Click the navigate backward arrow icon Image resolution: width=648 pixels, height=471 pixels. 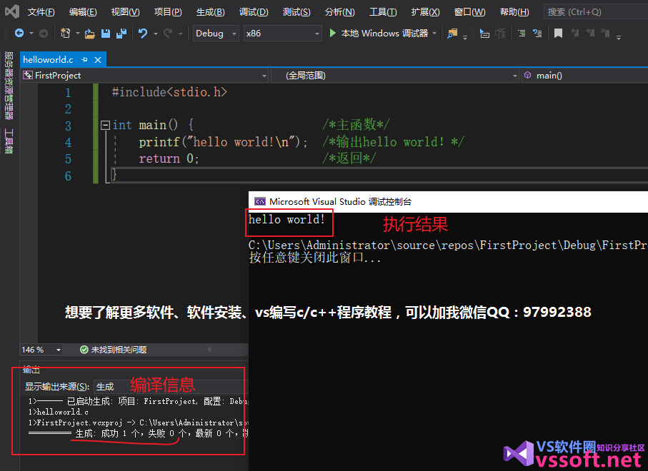point(19,33)
